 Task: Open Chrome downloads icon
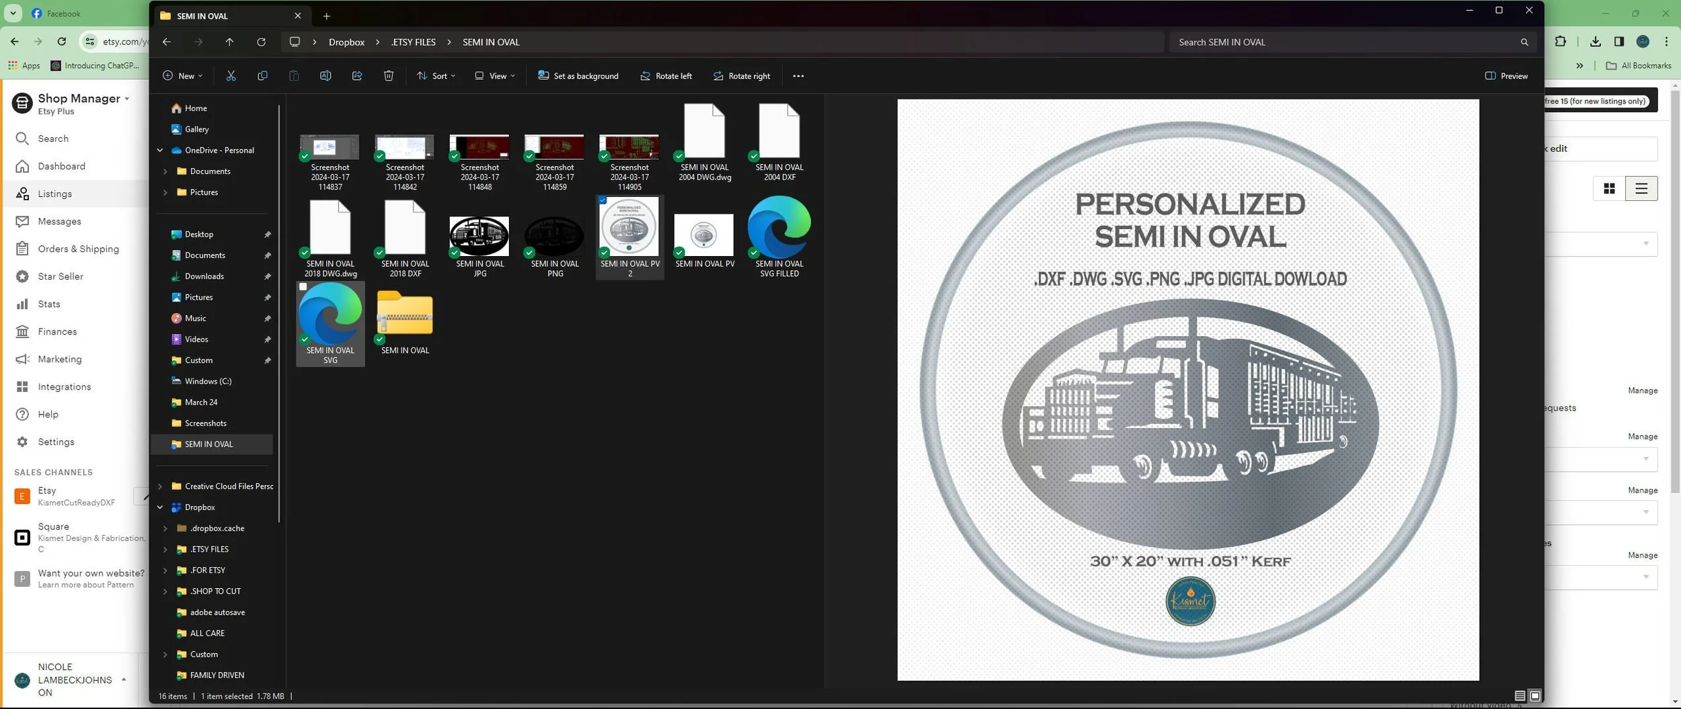(x=1596, y=42)
